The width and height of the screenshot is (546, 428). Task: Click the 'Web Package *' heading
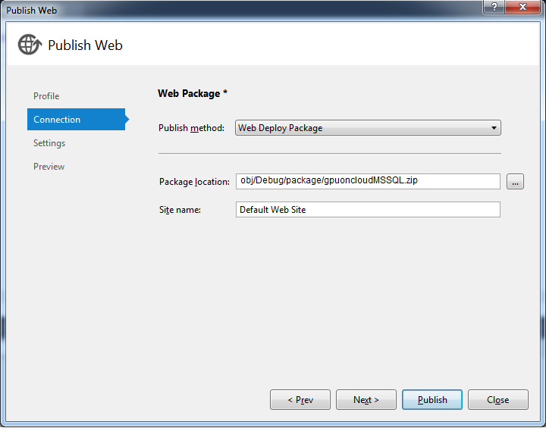(193, 93)
